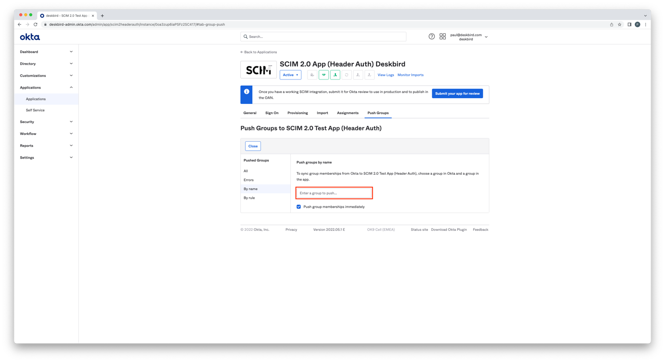Select By rule in Pushed Groups list

(x=249, y=198)
